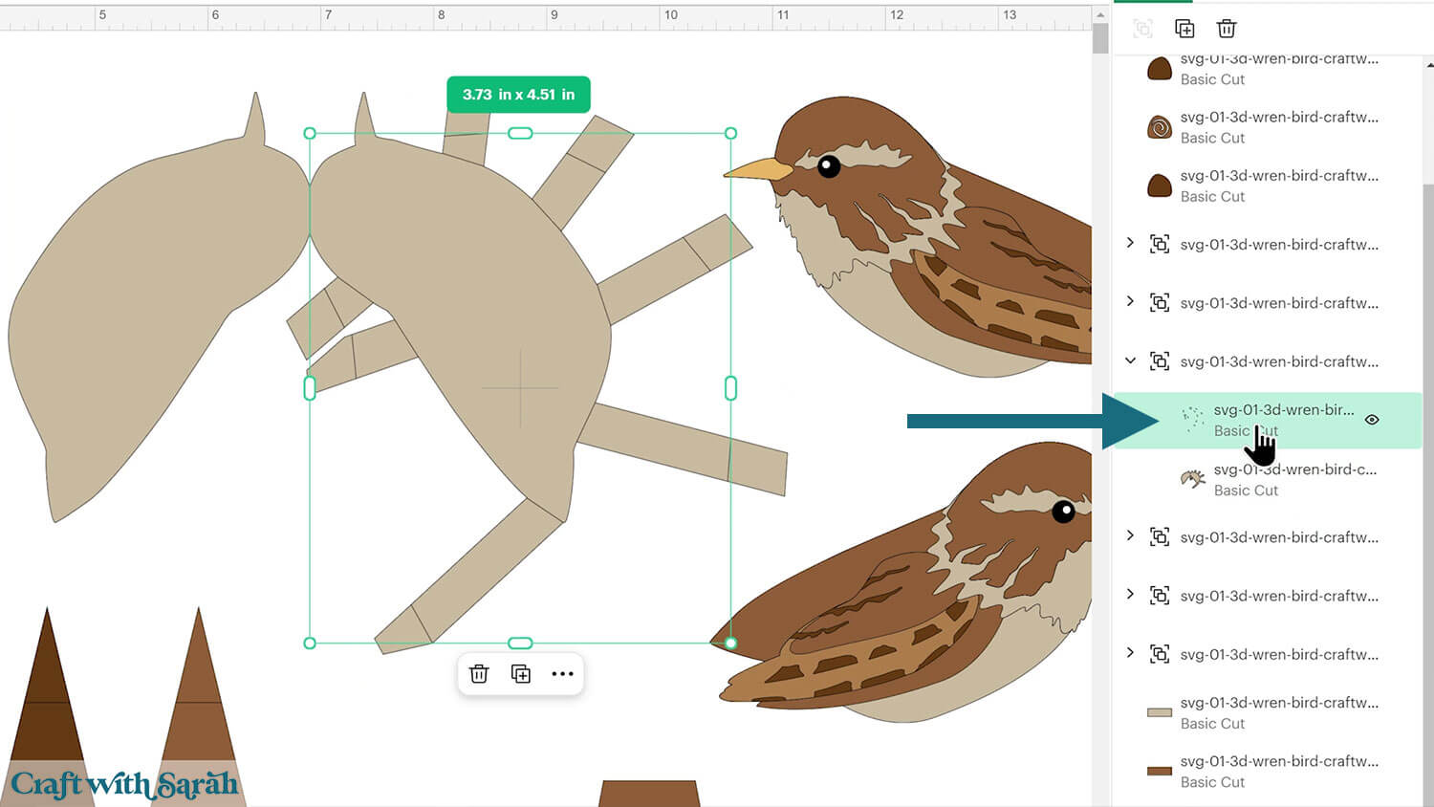
Task: Click the group icon atop the layers panel
Action: 1142,29
